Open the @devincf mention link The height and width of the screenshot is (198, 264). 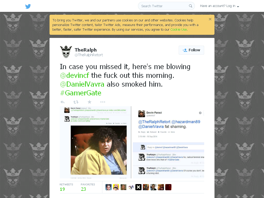coord(75,76)
